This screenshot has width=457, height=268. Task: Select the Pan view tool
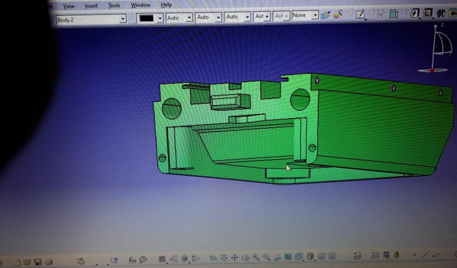pyautogui.click(x=235, y=257)
